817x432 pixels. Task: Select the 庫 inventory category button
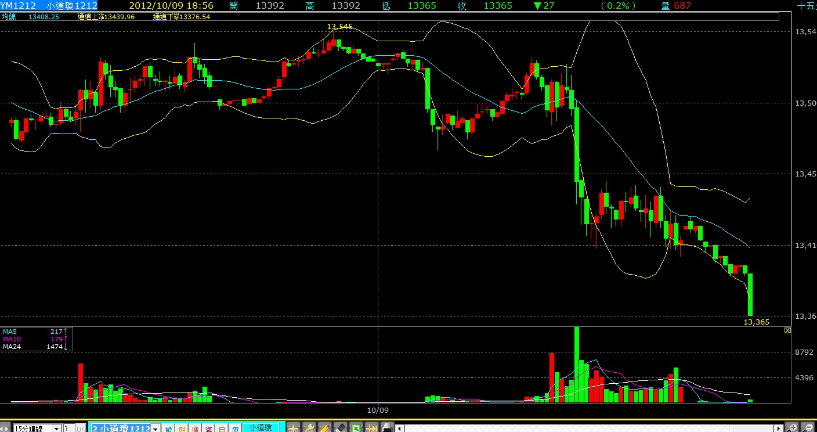coord(235,429)
